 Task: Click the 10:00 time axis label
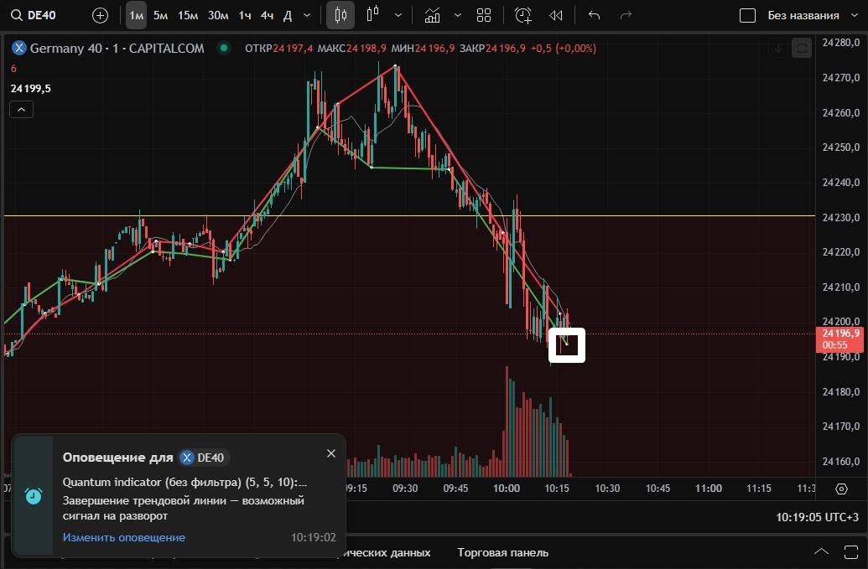point(506,489)
